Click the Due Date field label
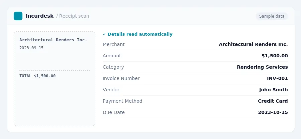 pyautogui.click(x=114, y=112)
